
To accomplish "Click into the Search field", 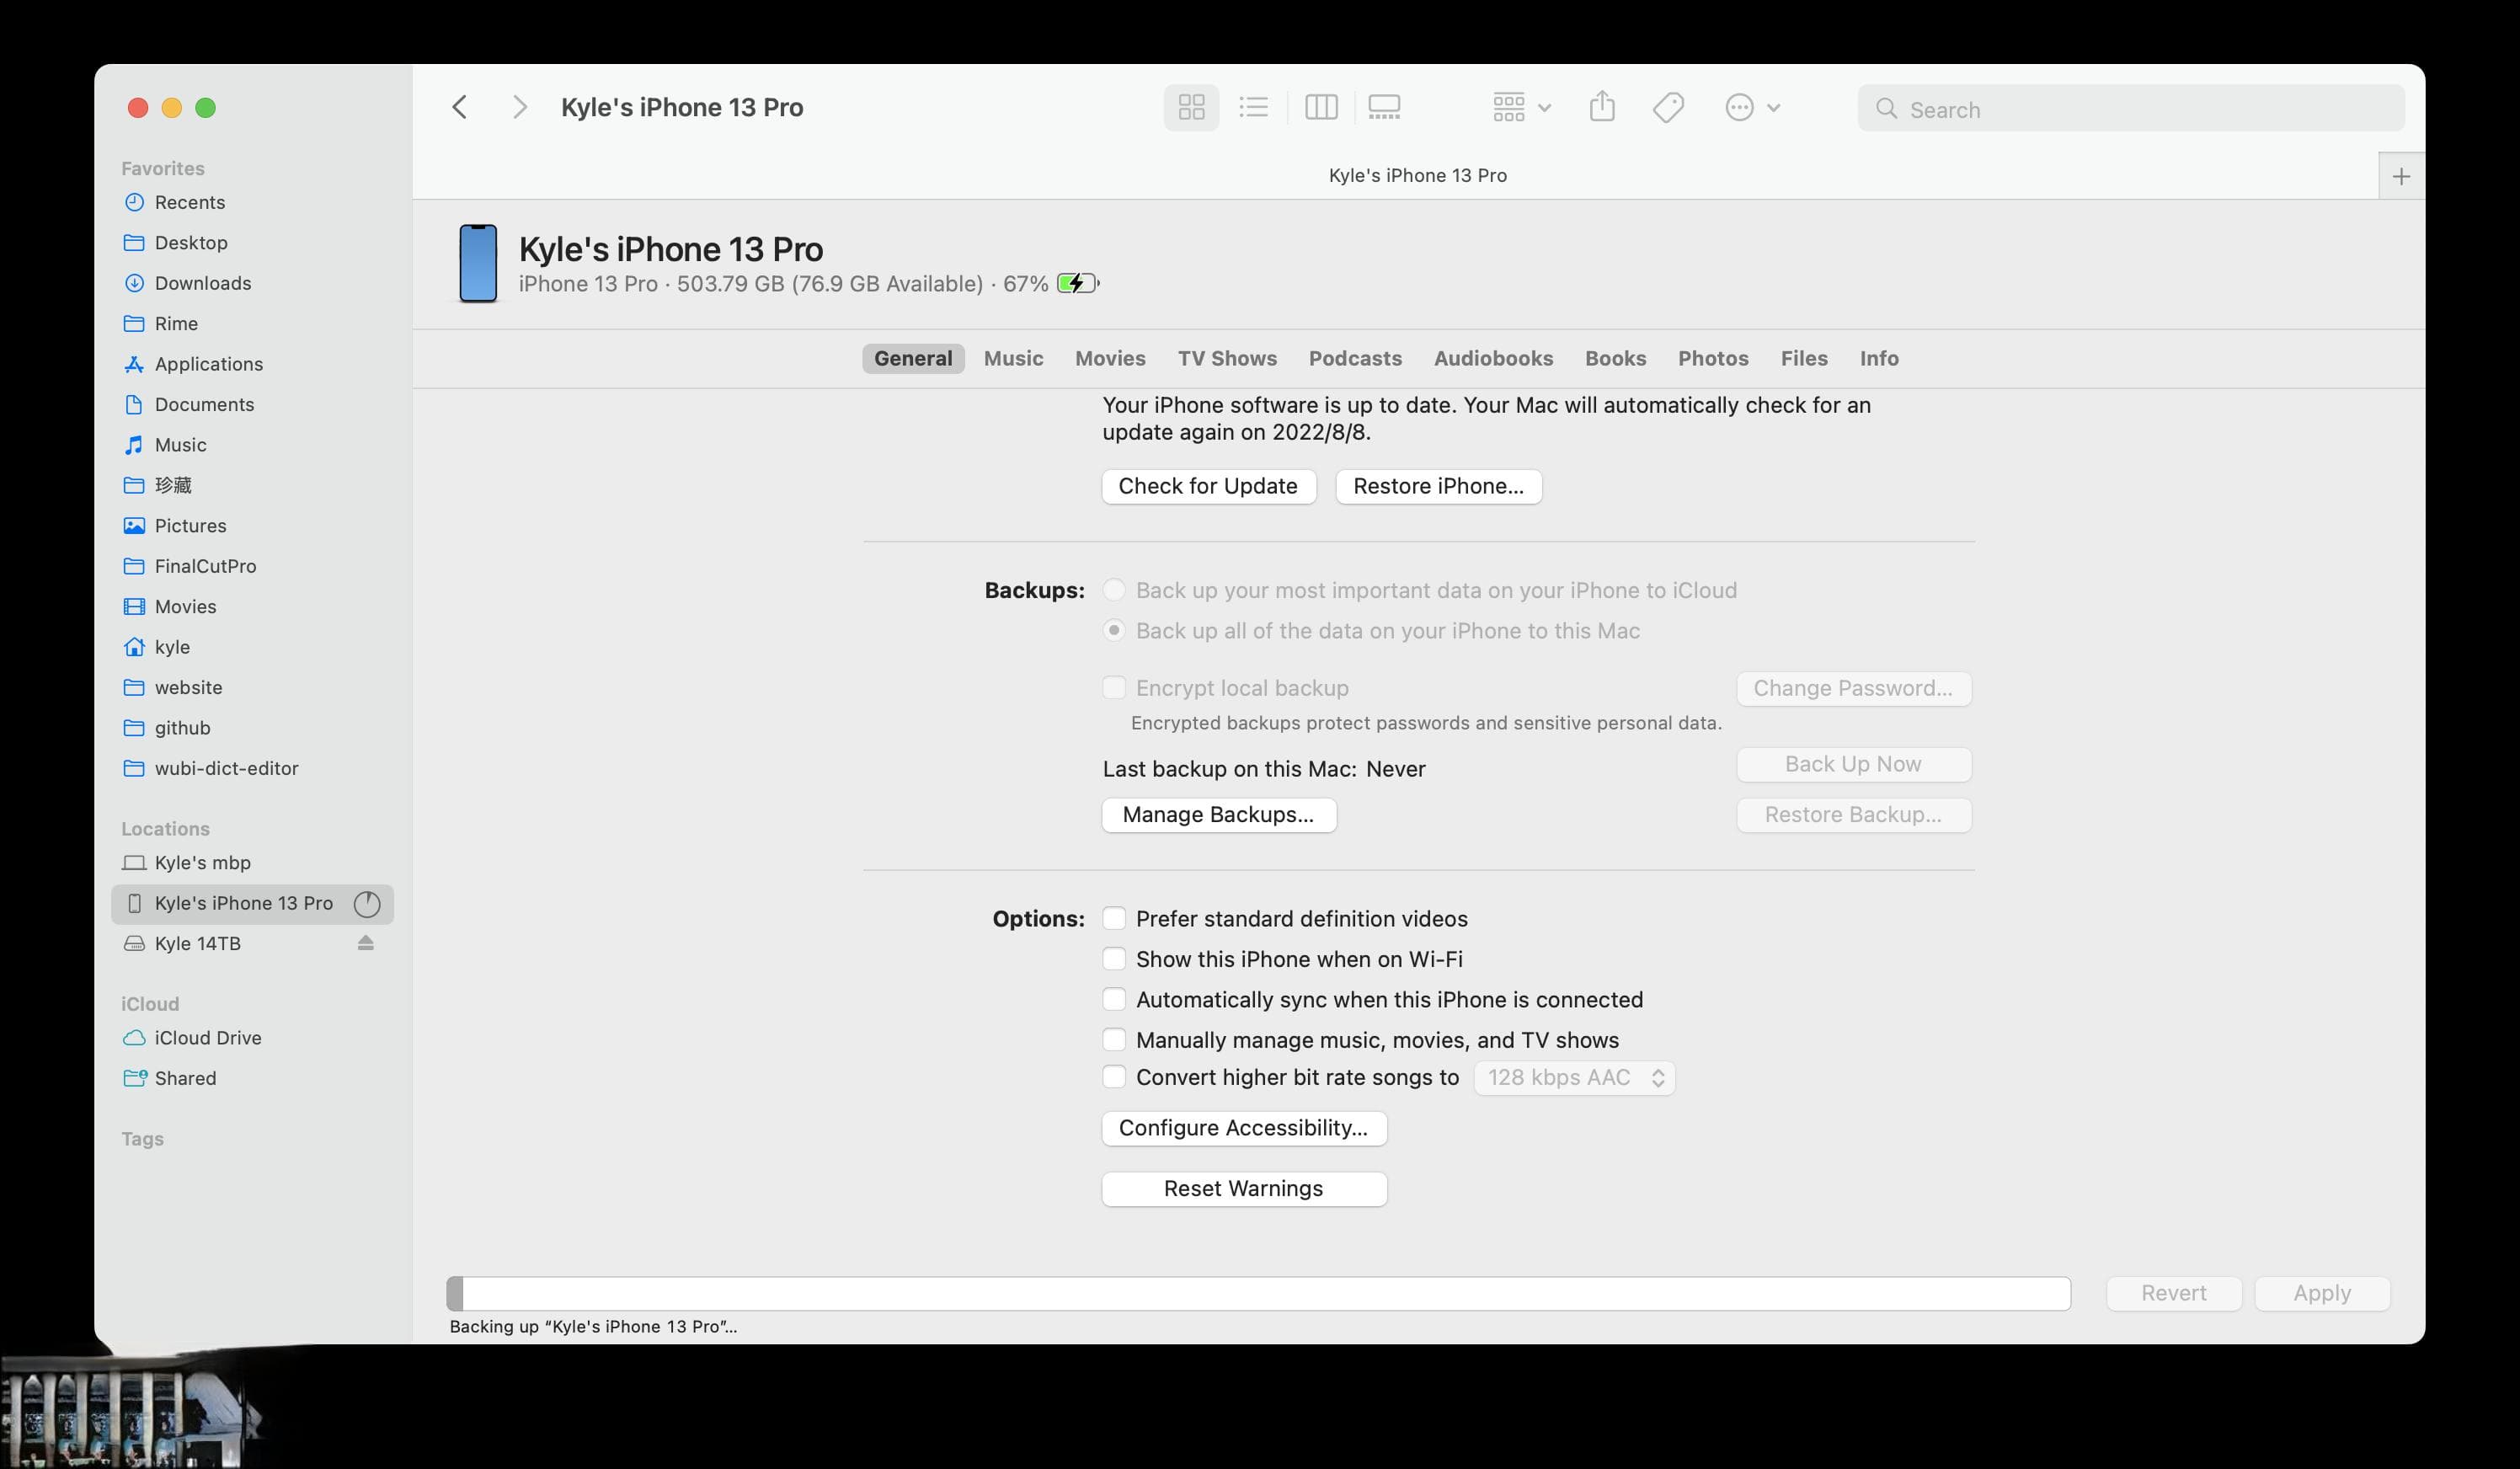I will point(2131,109).
